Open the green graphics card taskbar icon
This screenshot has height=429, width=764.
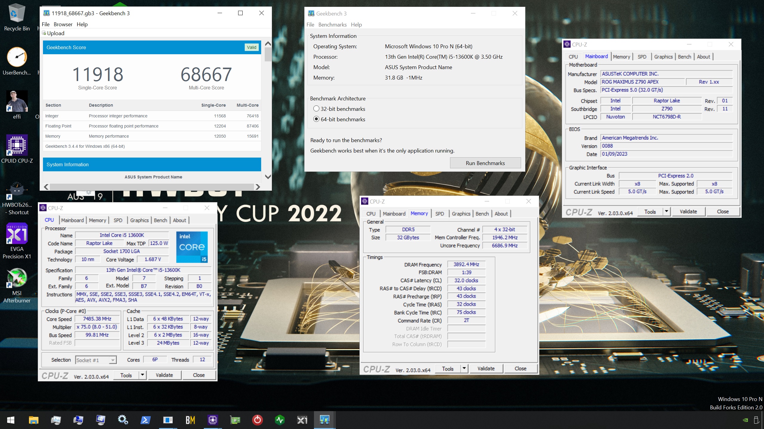coord(235,420)
